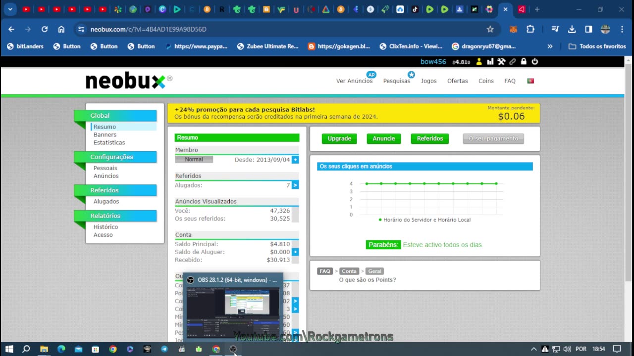634x356 pixels.
Task: Open the ClixTen.info bookmark
Action: [x=411, y=46]
